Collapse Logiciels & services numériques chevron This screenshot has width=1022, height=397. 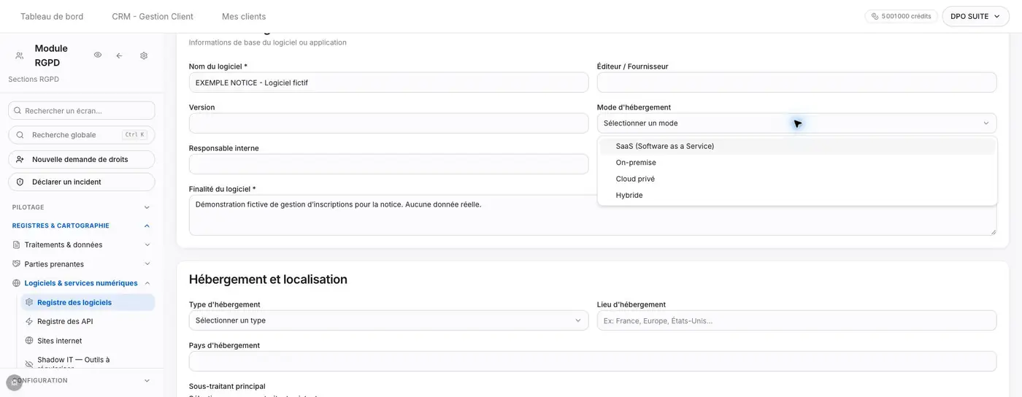[147, 283]
